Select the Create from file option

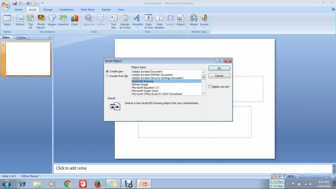click(107, 76)
